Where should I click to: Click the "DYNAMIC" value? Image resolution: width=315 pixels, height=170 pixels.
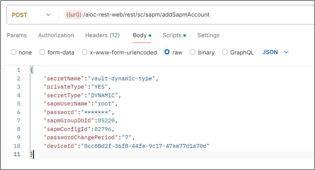[103, 95]
